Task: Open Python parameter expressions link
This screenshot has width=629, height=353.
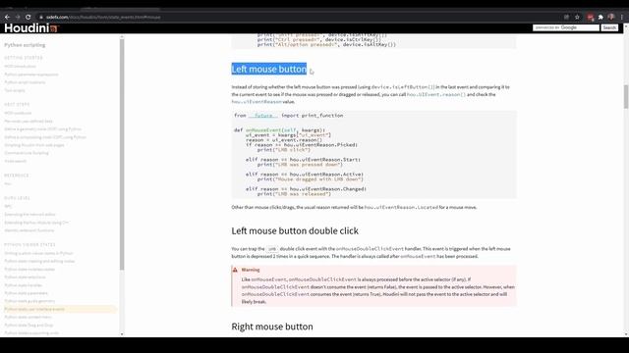Action: click(x=31, y=75)
